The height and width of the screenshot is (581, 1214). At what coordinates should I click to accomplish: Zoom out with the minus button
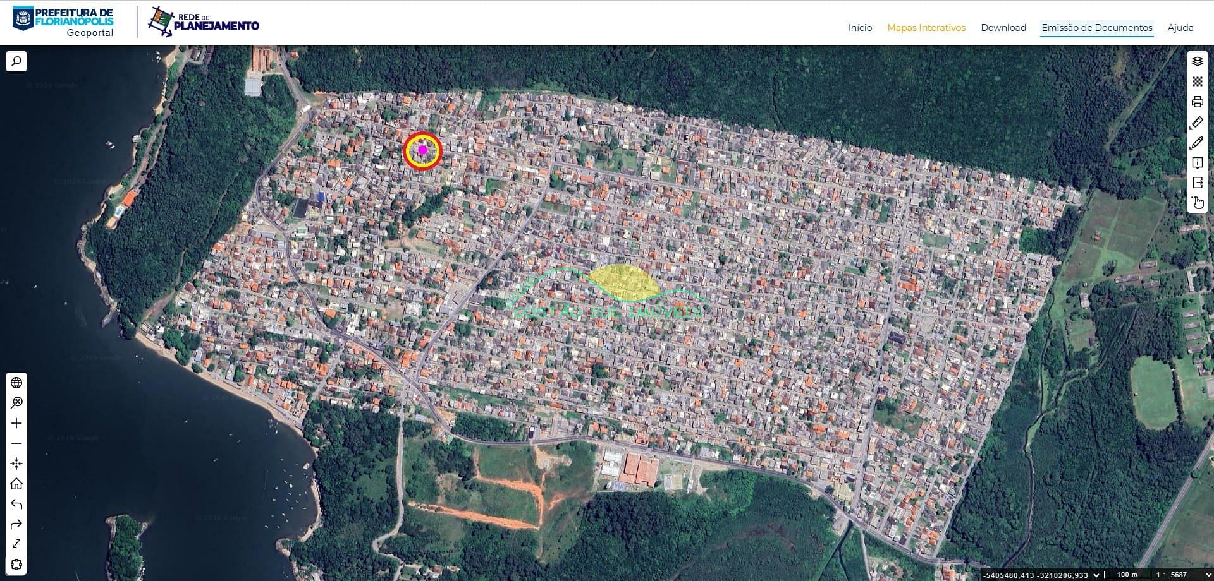pyautogui.click(x=16, y=443)
